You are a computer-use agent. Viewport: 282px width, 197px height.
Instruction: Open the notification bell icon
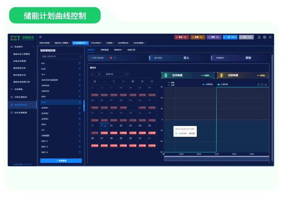(259, 37)
